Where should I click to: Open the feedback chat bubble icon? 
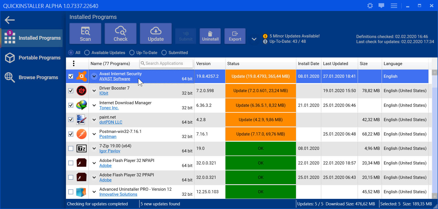(381, 6)
